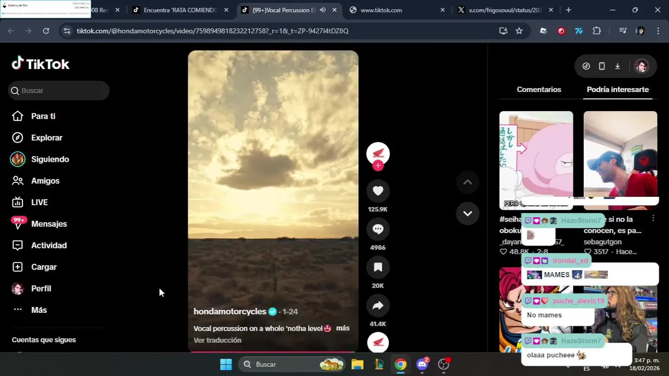Open File Explorer from taskbar
669x376 pixels.
click(x=358, y=365)
